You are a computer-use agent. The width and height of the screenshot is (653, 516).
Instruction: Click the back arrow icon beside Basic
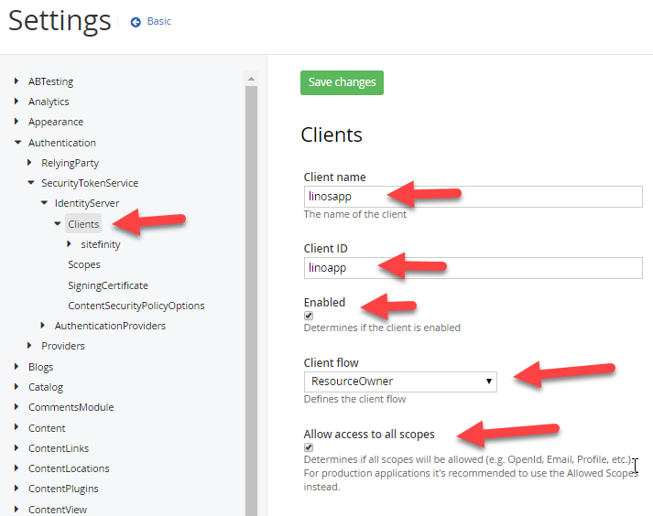(x=136, y=22)
